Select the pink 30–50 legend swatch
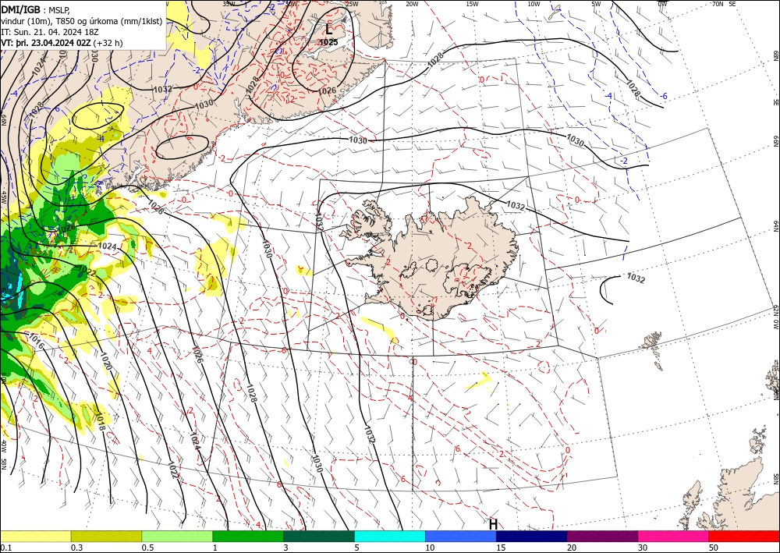780x553 pixels. [674, 536]
